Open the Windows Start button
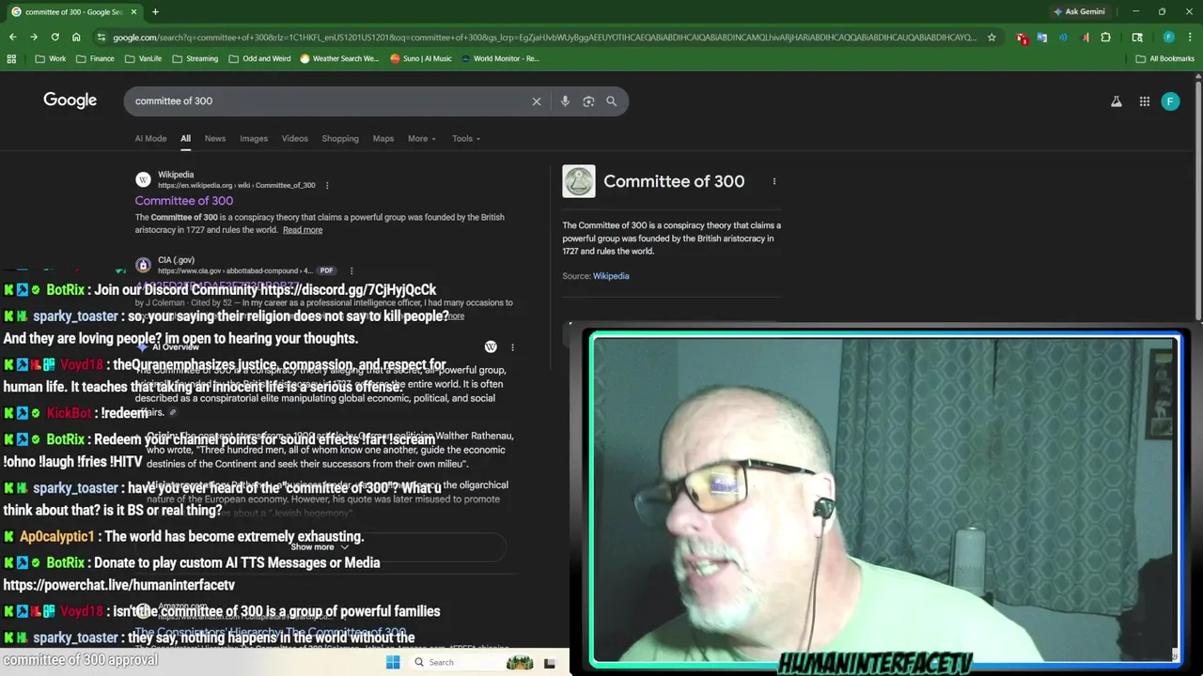Image resolution: width=1203 pixels, height=676 pixels. point(393,663)
